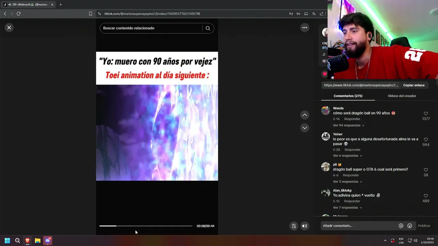Like Alan_tiktokp's comment

coord(426,196)
